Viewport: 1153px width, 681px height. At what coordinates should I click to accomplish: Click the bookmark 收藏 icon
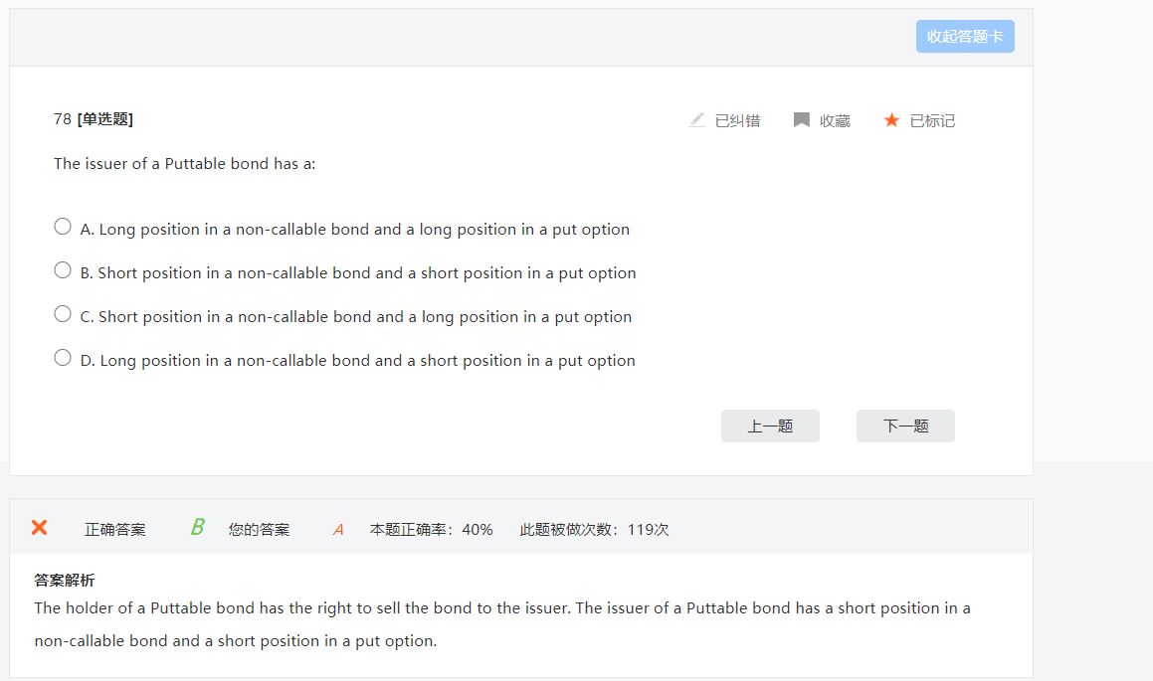click(801, 120)
